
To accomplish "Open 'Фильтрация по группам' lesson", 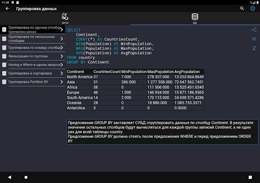I will pyautogui.click(x=32, y=56).
